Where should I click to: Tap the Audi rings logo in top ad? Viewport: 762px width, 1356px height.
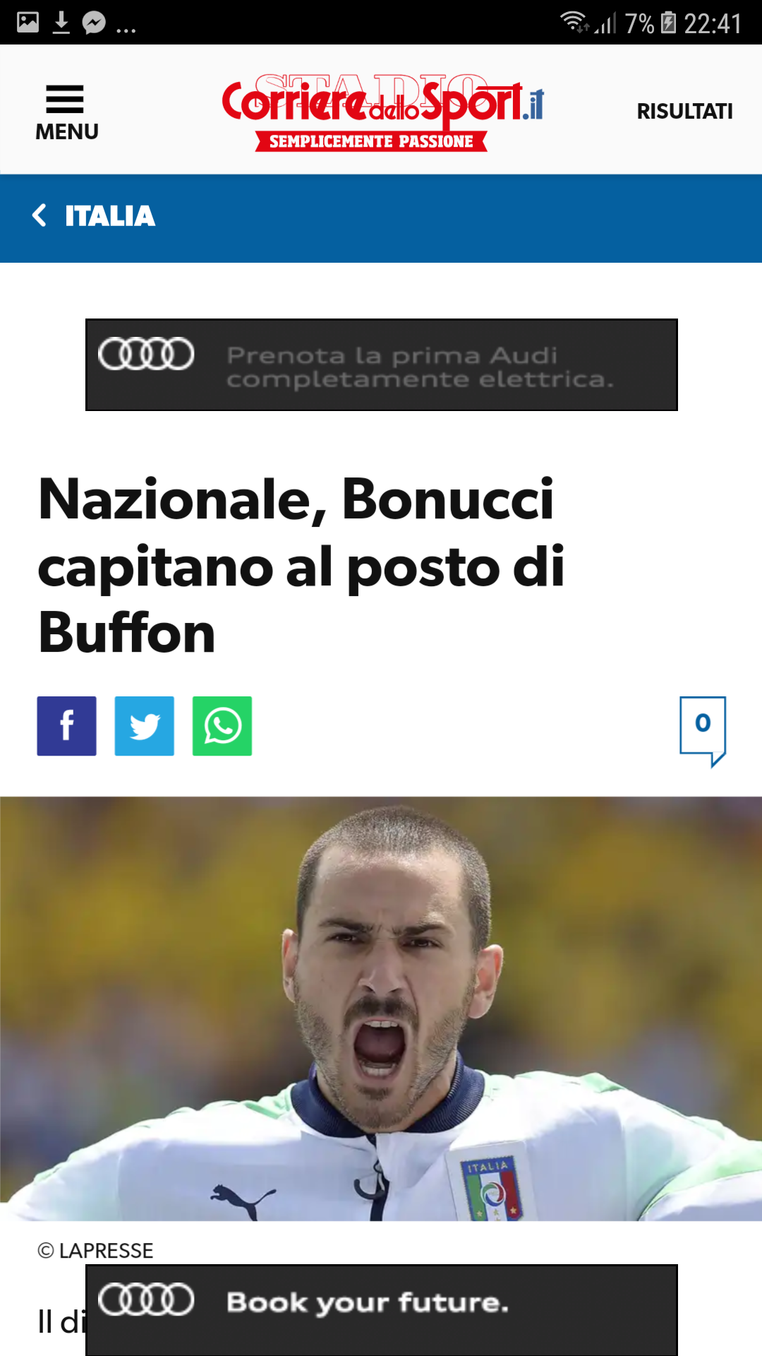[146, 354]
